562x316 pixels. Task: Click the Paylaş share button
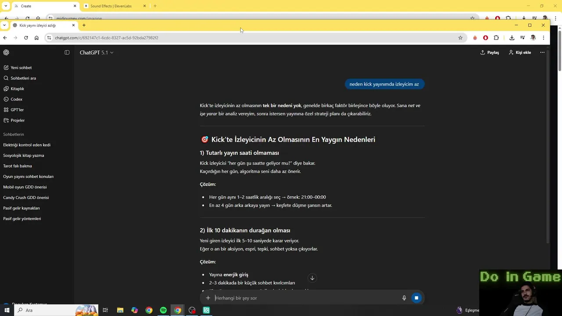[x=490, y=52]
